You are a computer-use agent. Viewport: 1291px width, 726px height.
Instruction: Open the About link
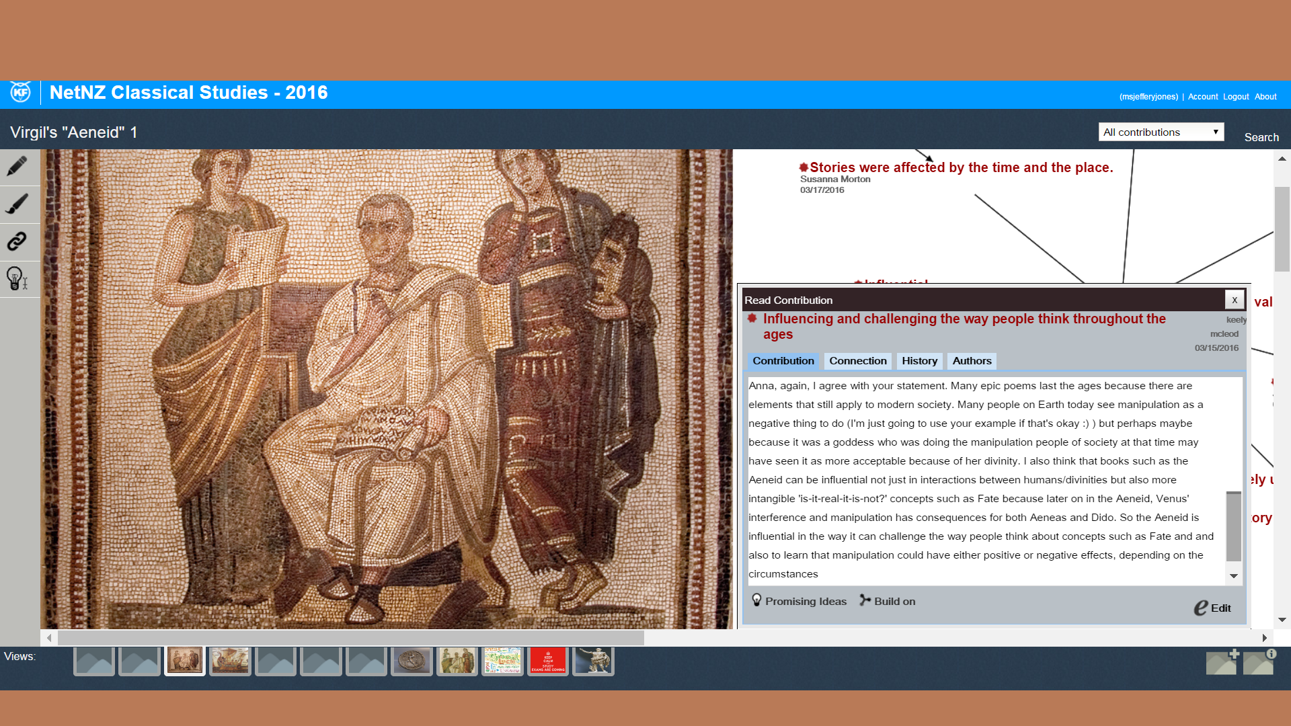[x=1265, y=97]
